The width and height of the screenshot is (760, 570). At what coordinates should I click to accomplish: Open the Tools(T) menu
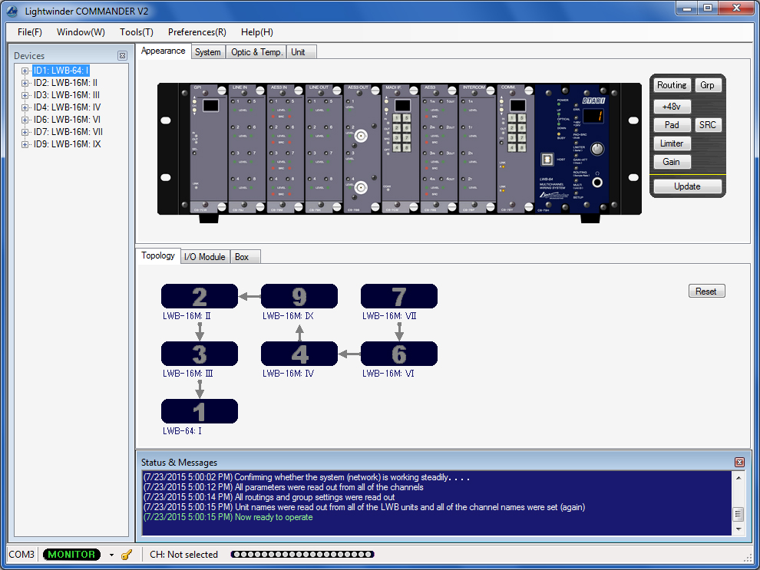(x=137, y=32)
